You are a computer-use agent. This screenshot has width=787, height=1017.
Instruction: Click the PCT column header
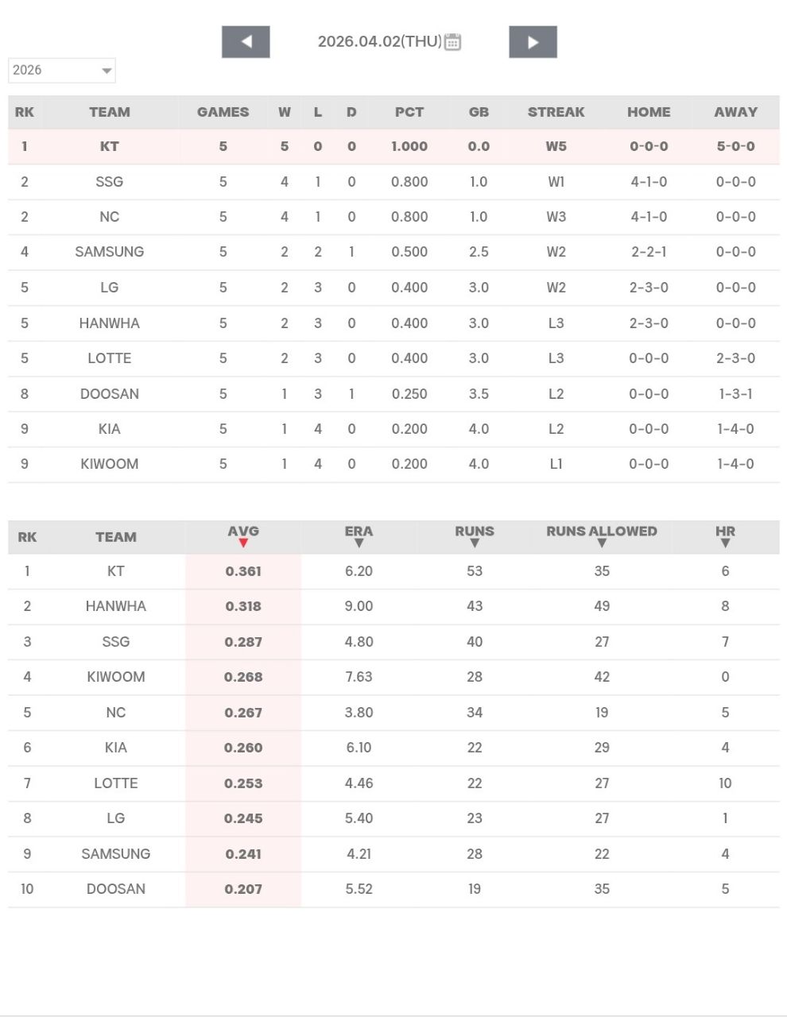pyautogui.click(x=409, y=112)
